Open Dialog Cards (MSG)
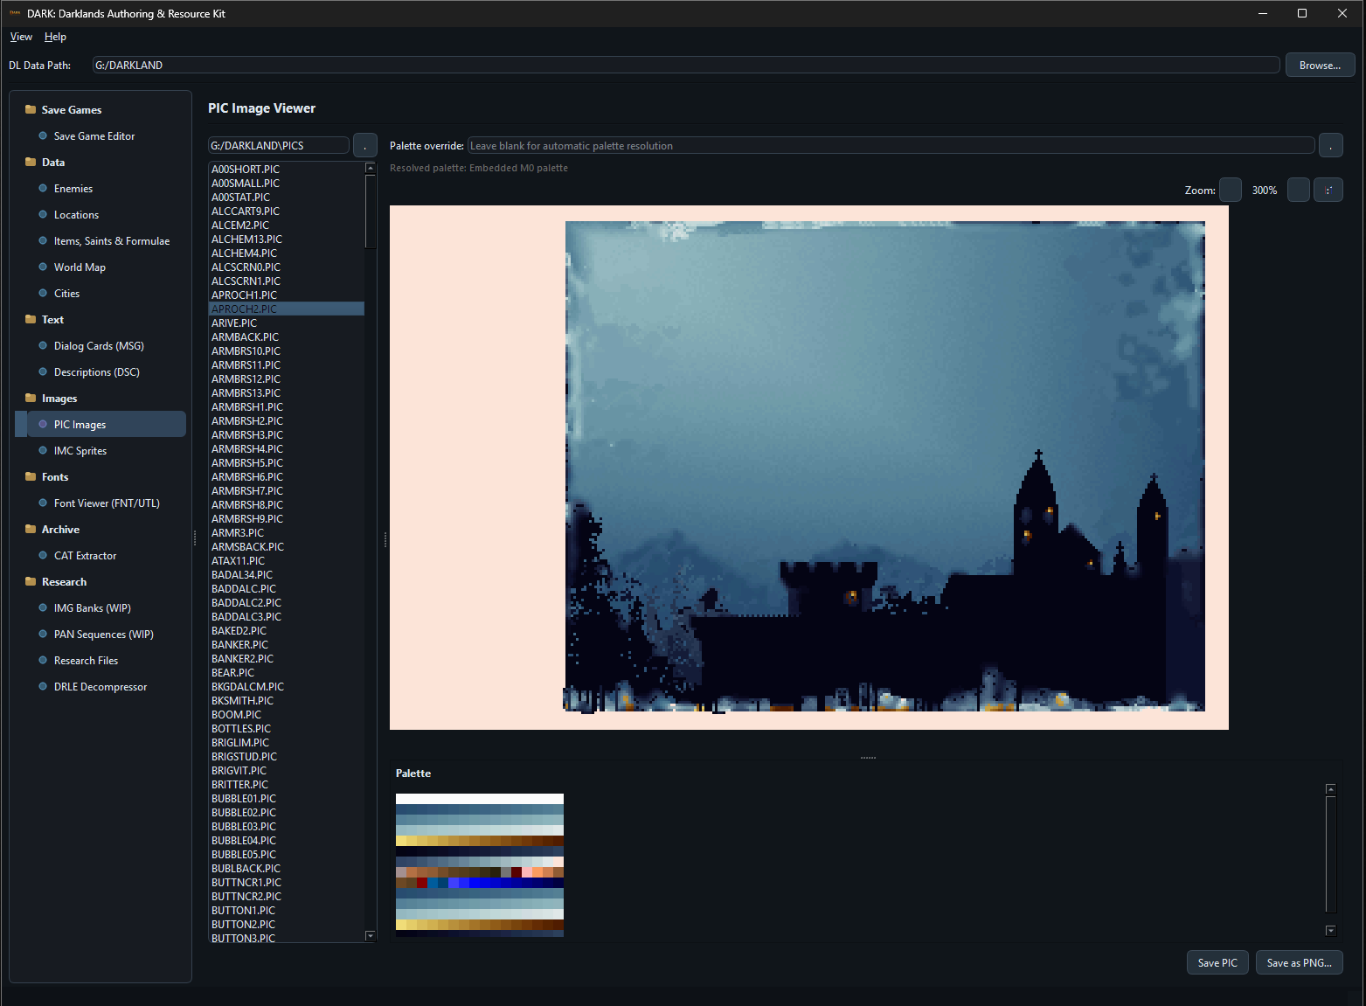Viewport: 1366px width, 1006px height. (99, 346)
